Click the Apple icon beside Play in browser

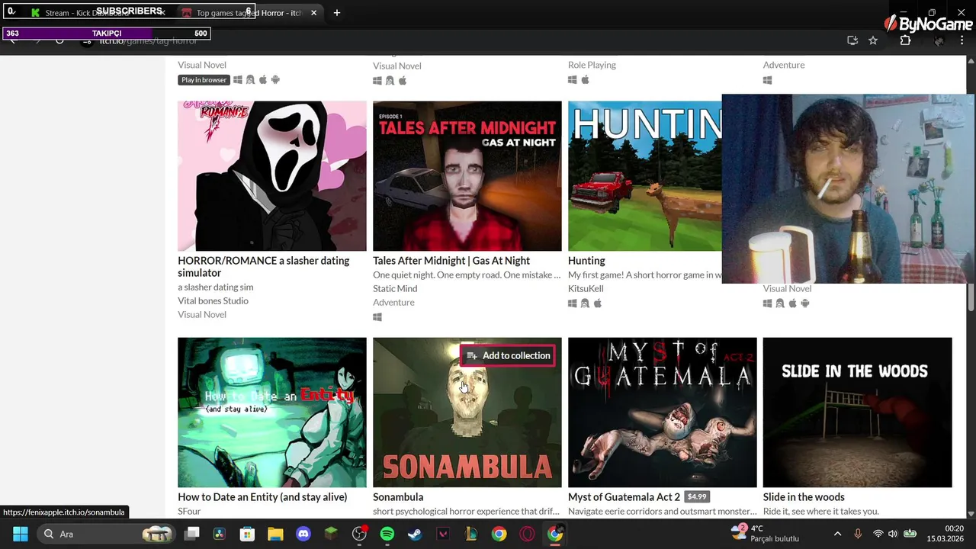[263, 80]
